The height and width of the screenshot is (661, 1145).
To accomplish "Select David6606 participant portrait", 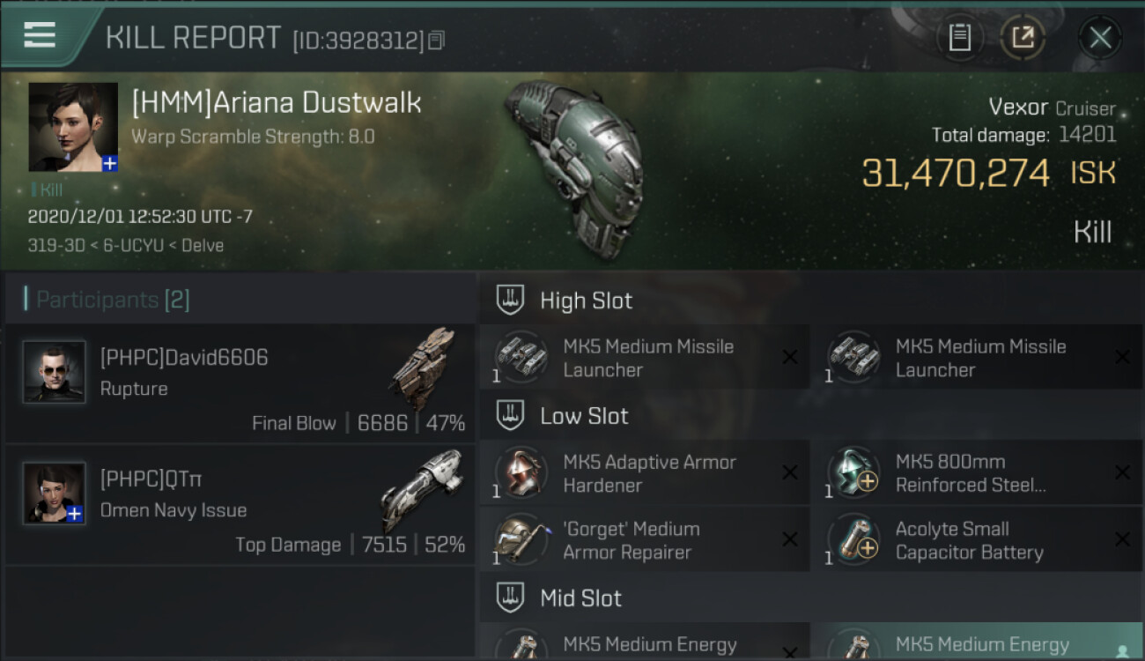I will click(x=55, y=372).
